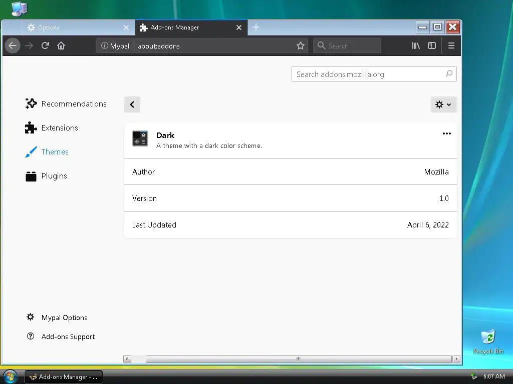The width and height of the screenshot is (513, 384).
Task: Click the system tray network icon
Action: (473, 376)
